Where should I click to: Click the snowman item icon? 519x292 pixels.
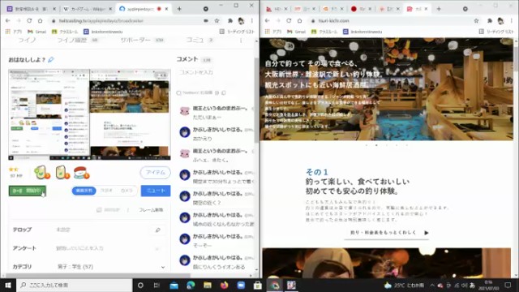click(x=81, y=173)
